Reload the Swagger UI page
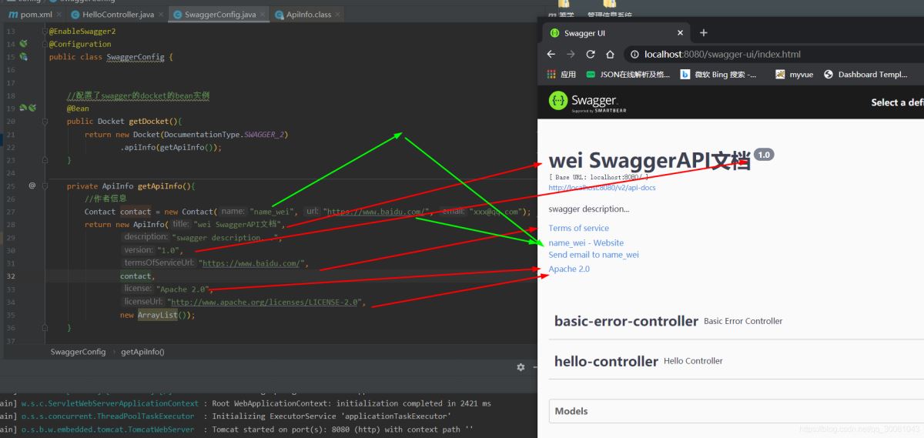 591,55
